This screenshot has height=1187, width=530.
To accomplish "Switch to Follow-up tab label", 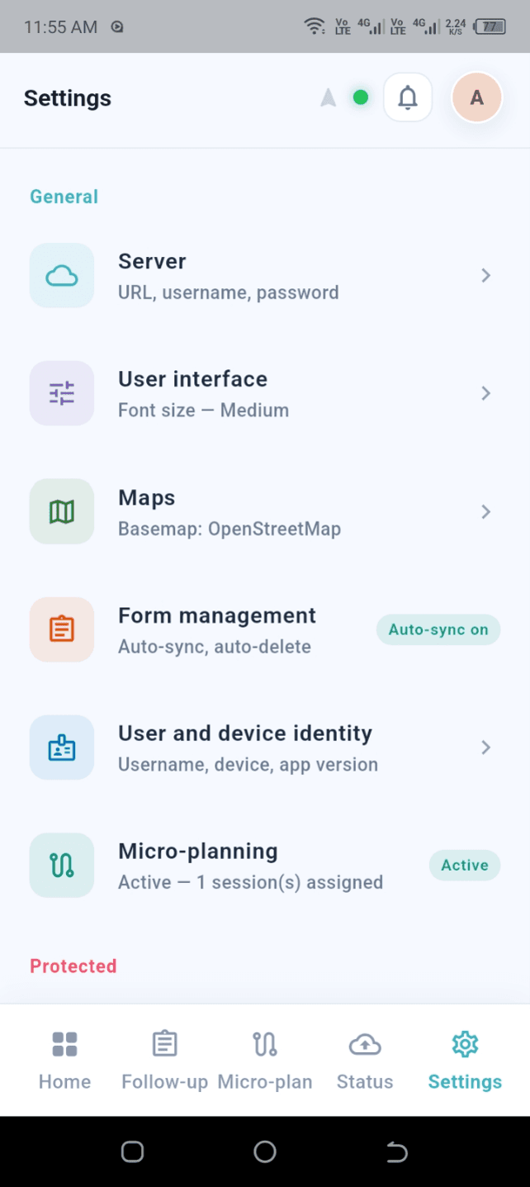I will (x=164, y=1081).
